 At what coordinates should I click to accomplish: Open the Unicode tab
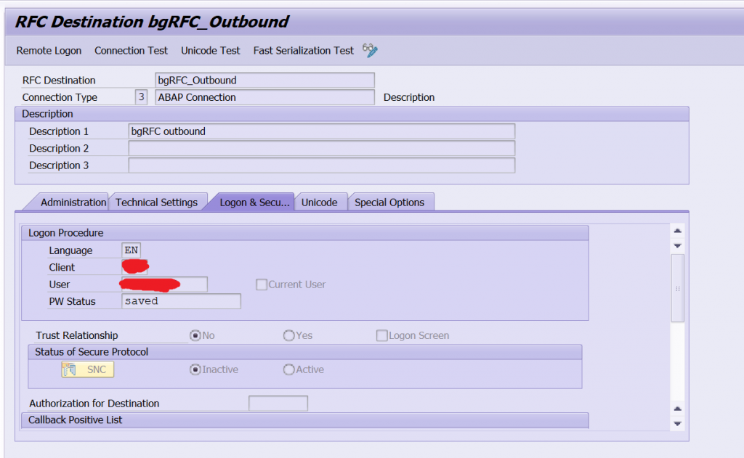point(320,203)
